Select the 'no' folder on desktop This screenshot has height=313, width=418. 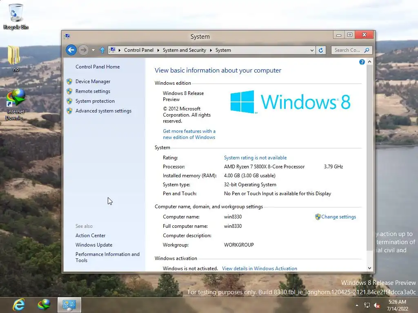click(14, 59)
